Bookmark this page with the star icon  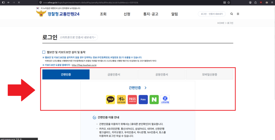click(229, 2)
